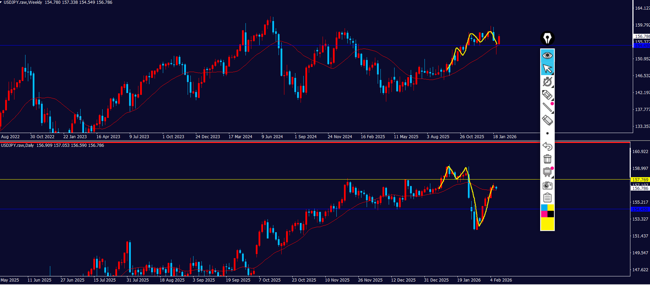
Task: Clear all drawings with the trash icon
Action: point(547,159)
